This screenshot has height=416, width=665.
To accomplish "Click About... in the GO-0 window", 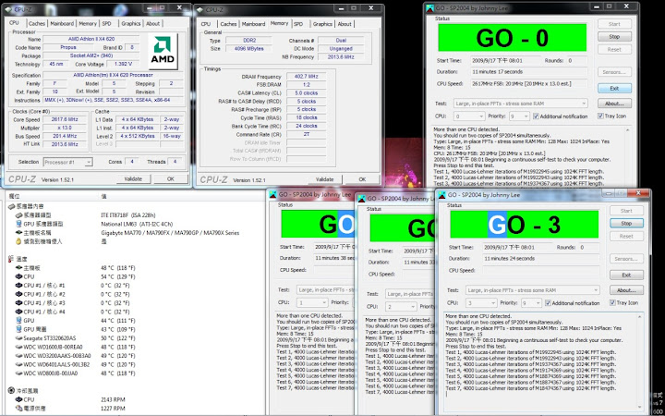I will tap(614, 104).
